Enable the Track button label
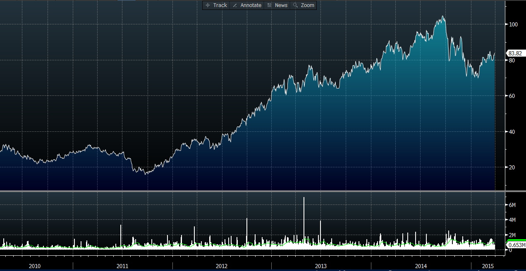This screenshot has width=526, height=271. click(220, 5)
